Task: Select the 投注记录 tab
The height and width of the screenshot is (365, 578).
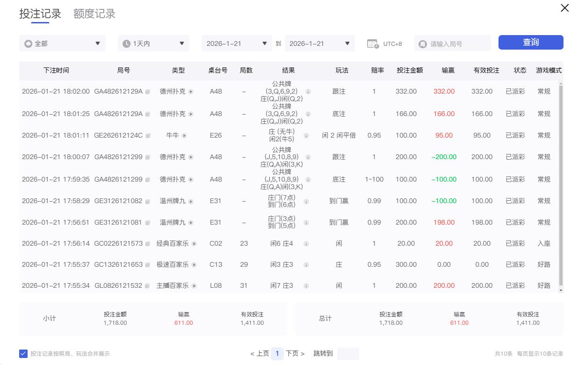Action: point(39,14)
